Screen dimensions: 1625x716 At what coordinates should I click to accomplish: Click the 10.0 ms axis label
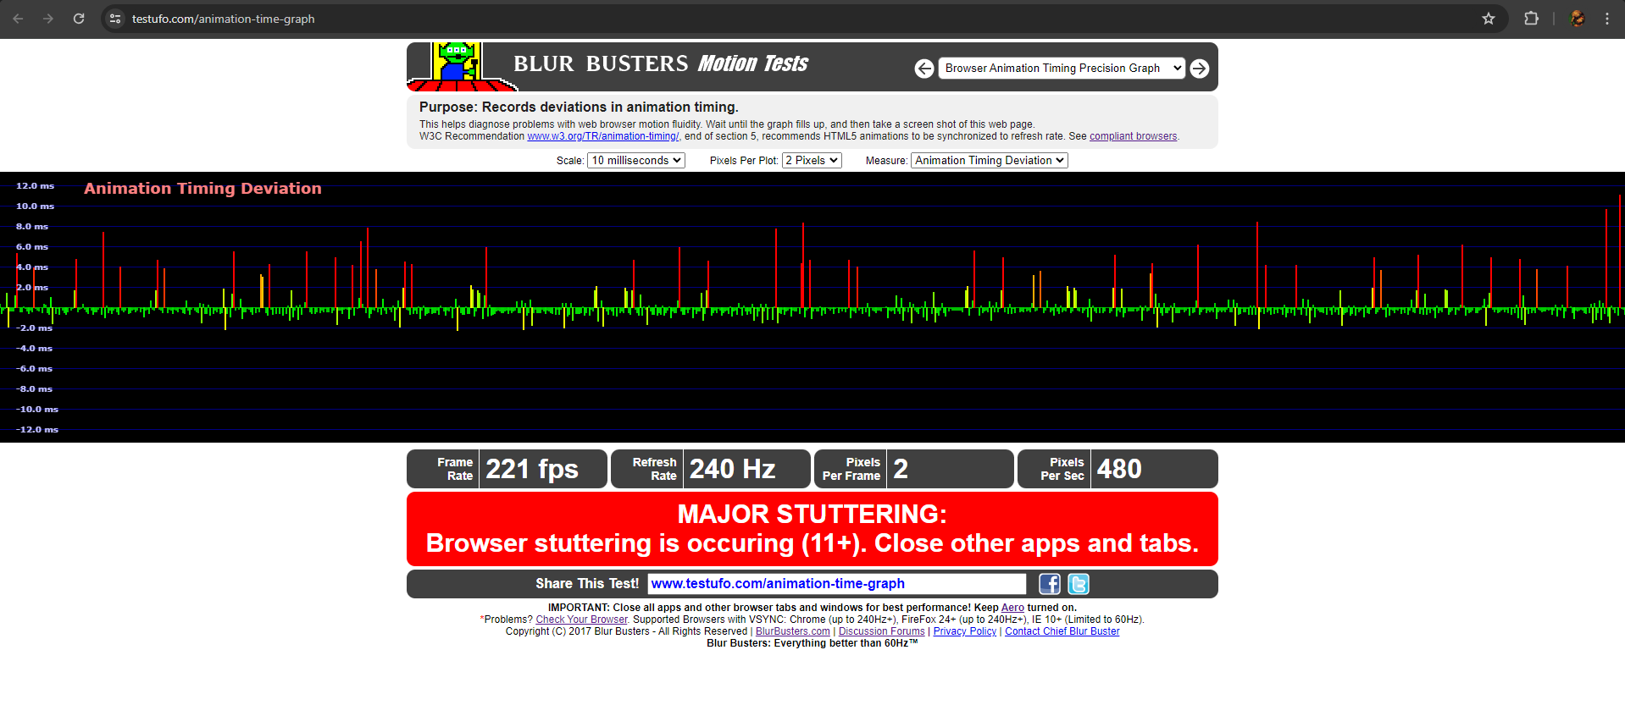coord(35,207)
